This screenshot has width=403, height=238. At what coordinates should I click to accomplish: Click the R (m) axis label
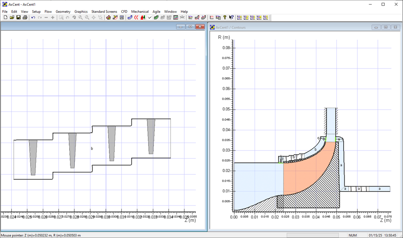tap(224, 37)
